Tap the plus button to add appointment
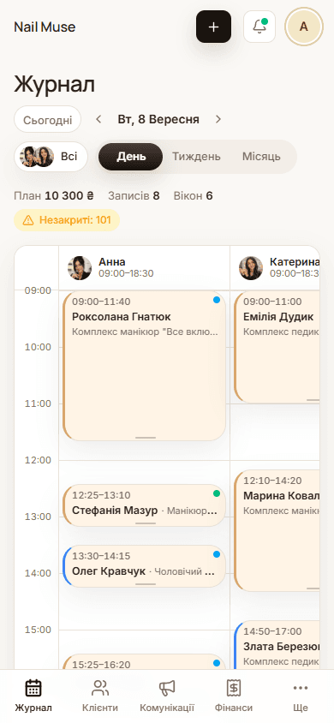This screenshot has height=723, width=334. 213,27
